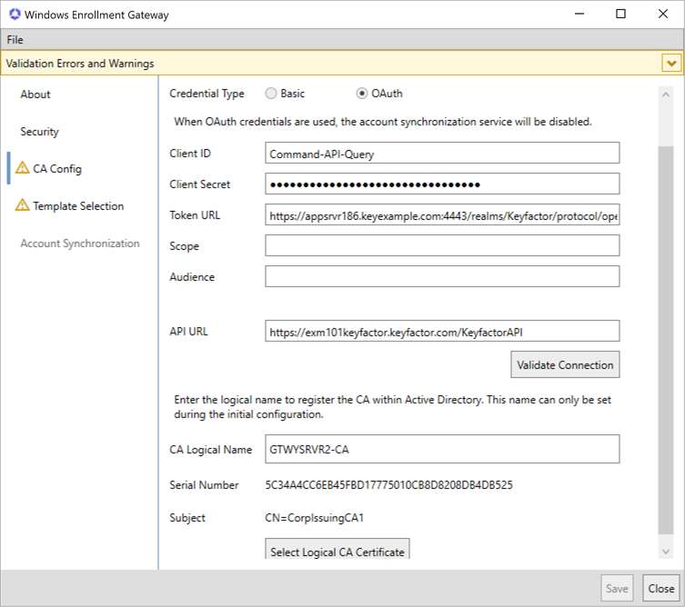Click the warning icon beside Template Selection

[x=23, y=205]
